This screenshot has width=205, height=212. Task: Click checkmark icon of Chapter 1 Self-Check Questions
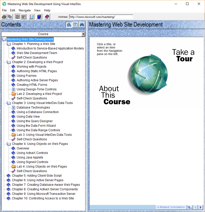[13, 58]
